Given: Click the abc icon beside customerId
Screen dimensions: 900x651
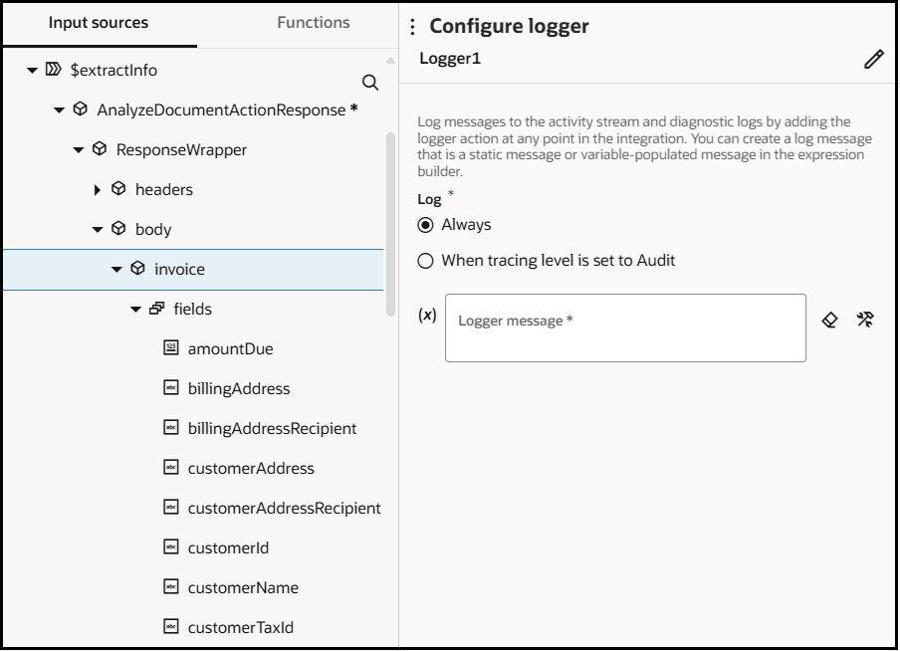Looking at the screenshot, I should pyautogui.click(x=171, y=546).
